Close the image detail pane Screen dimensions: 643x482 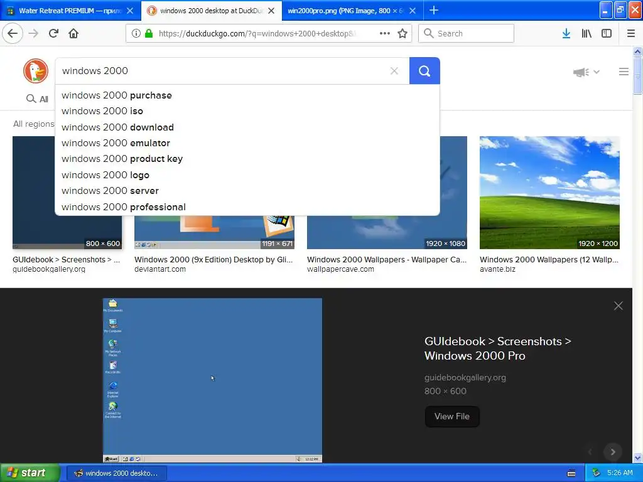pos(618,306)
